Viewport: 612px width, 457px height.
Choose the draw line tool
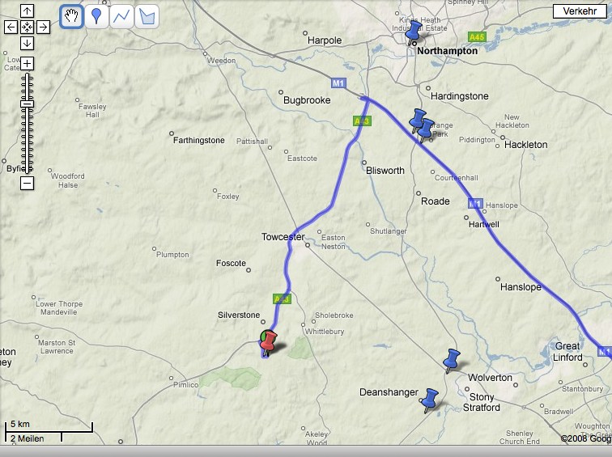[121, 16]
